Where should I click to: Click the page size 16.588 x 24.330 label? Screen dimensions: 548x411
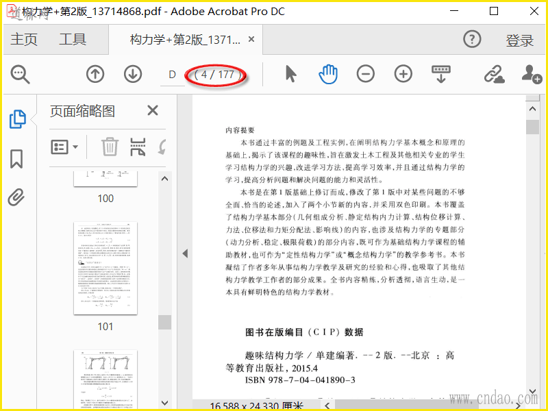click(x=256, y=406)
